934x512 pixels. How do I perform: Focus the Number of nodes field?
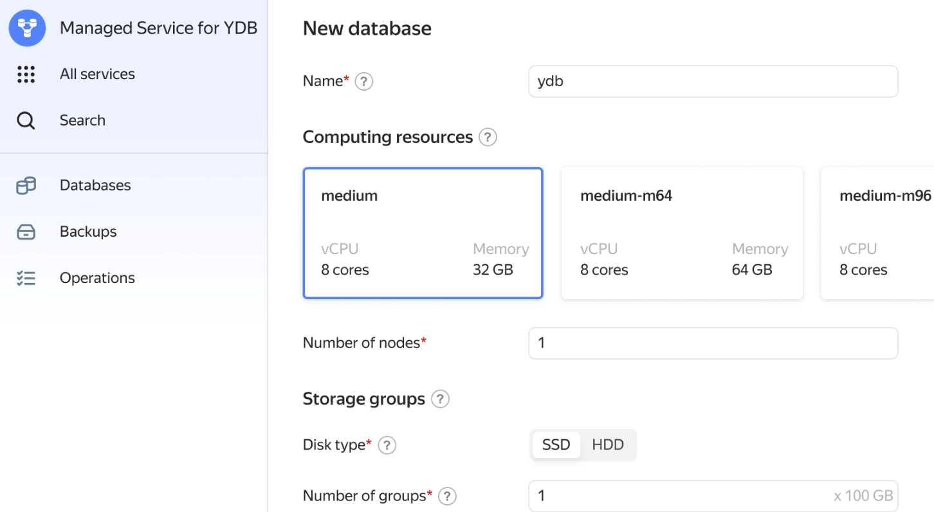(713, 343)
